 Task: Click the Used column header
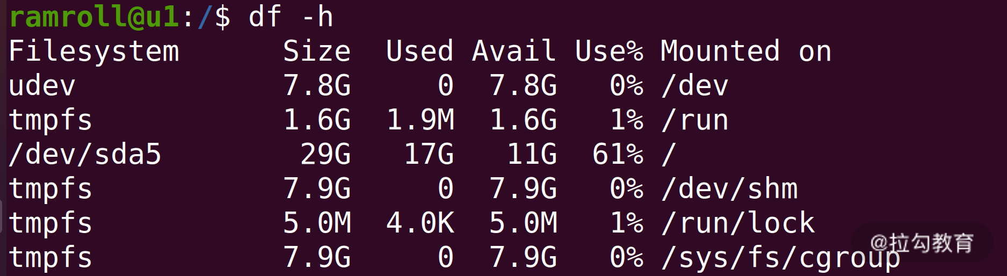(x=419, y=52)
